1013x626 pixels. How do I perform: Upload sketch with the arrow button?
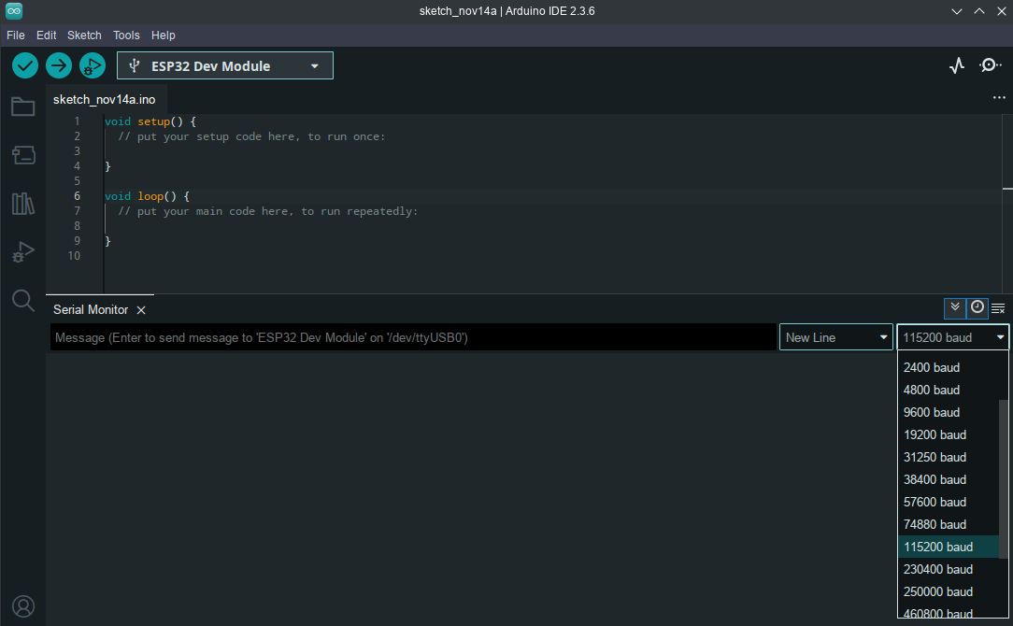pos(59,65)
